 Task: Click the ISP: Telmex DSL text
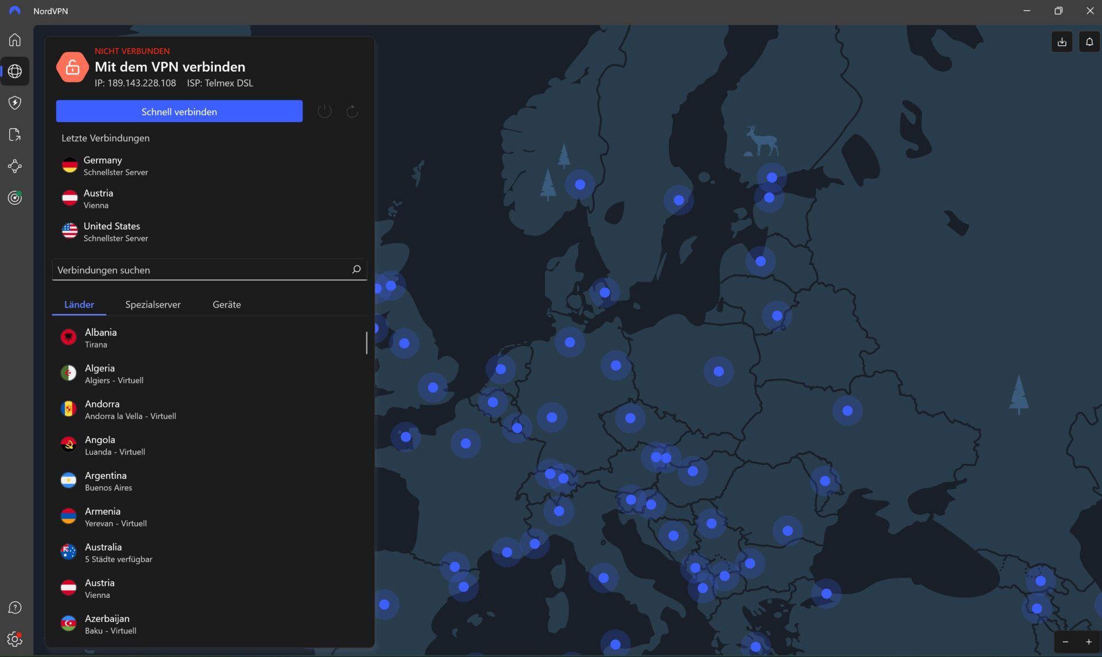(x=220, y=83)
